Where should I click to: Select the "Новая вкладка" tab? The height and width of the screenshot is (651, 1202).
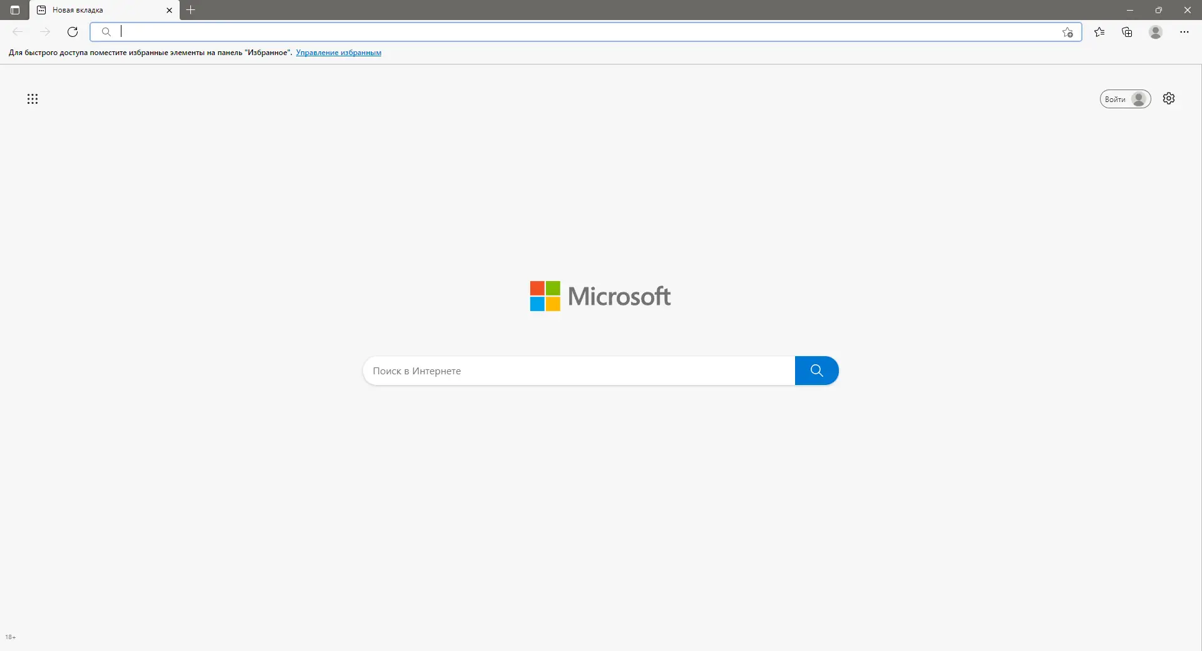click(x=104, y=10)
